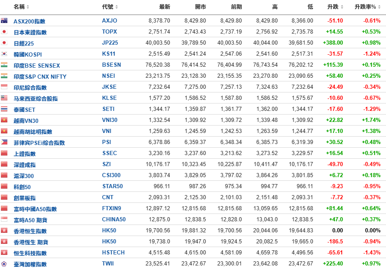The image size is (386, 271).
Task: Open the 香港恒生指數 link
Action: (x=30, y=231)
